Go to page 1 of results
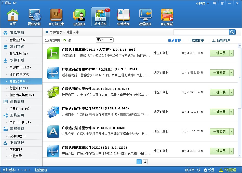The width and height of the screenshot is (242, 173). pos(139,162)
